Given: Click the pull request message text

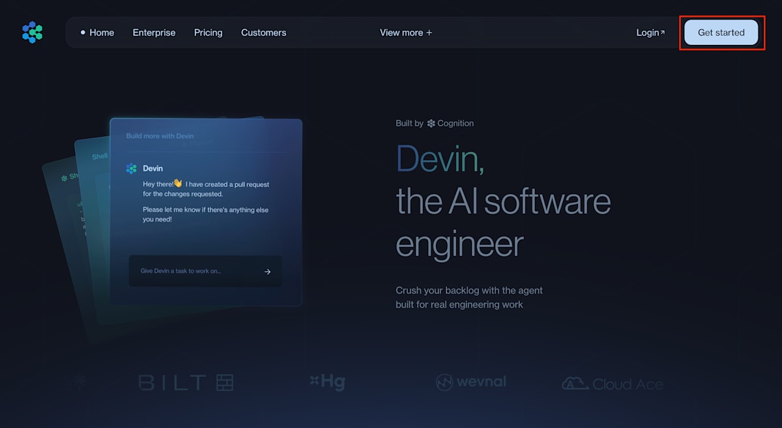Looking at the screenshot, I should coord(206,188).
